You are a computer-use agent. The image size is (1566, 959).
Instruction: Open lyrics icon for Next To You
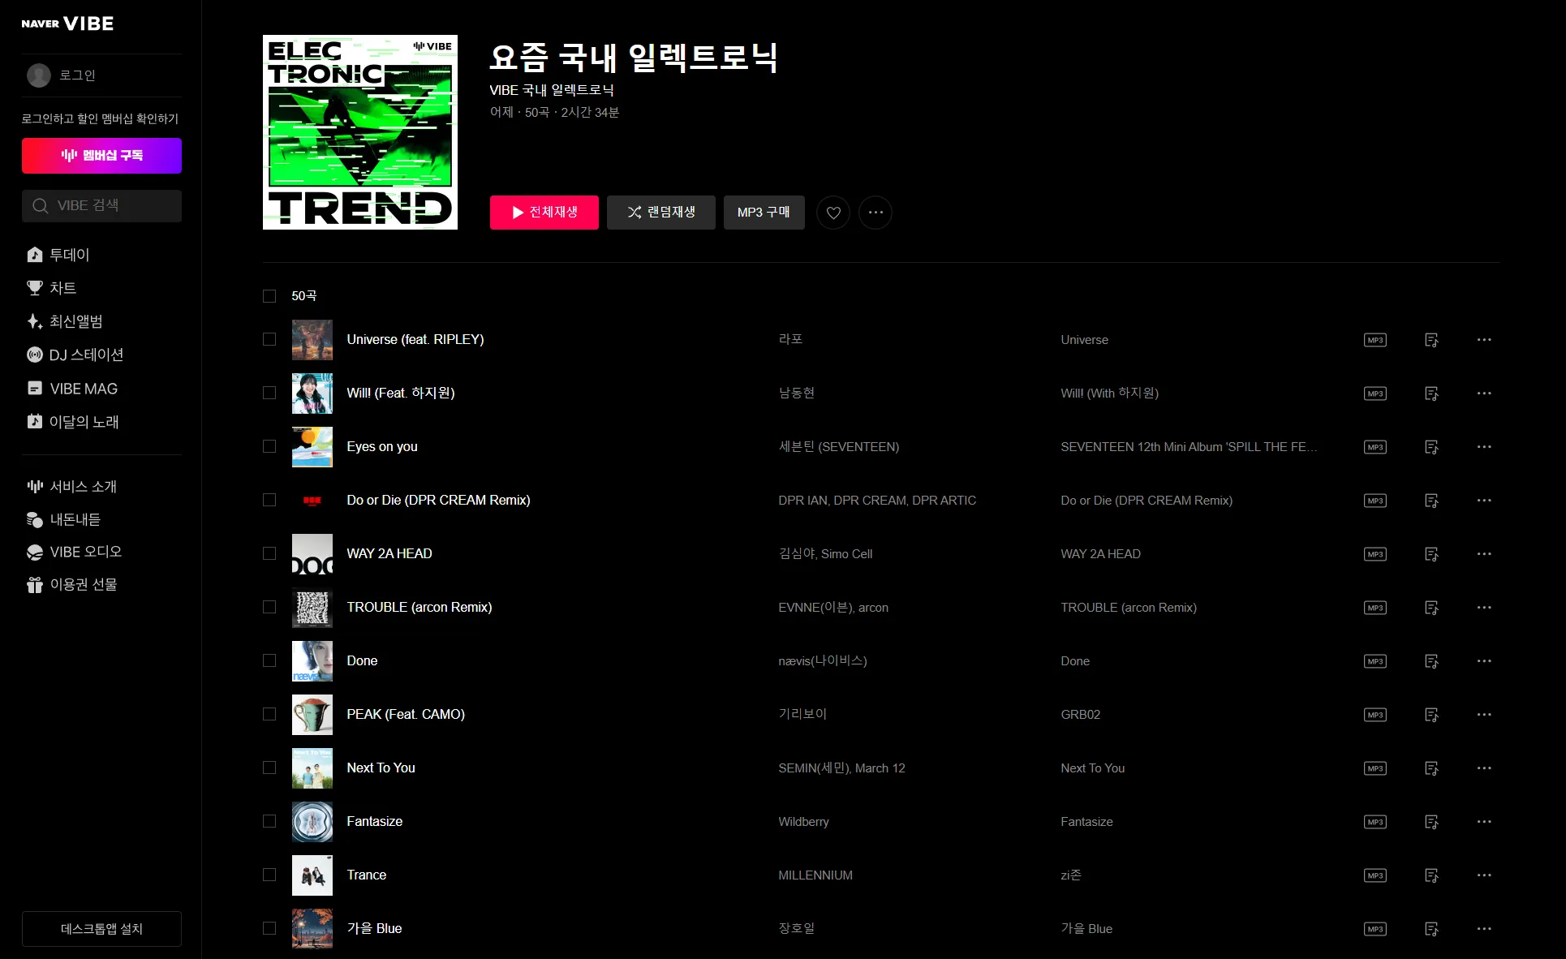[x=1432, y=768]
